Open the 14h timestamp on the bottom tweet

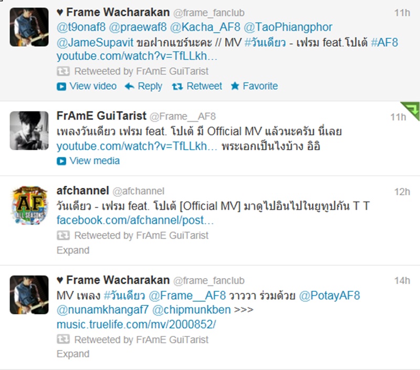(x=402, y=281)
